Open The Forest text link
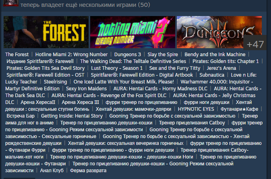Viewport: 271px width, 179px height. 17,55
